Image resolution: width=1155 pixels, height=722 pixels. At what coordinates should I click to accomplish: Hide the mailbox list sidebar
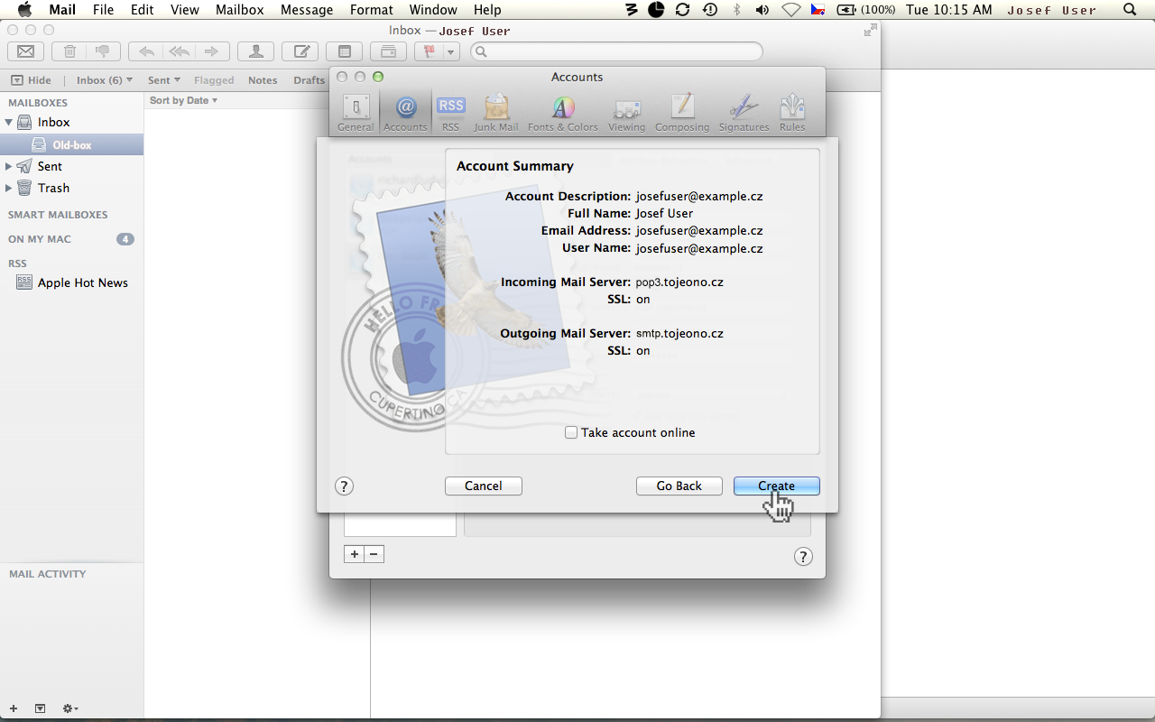[x=31, y=80]
